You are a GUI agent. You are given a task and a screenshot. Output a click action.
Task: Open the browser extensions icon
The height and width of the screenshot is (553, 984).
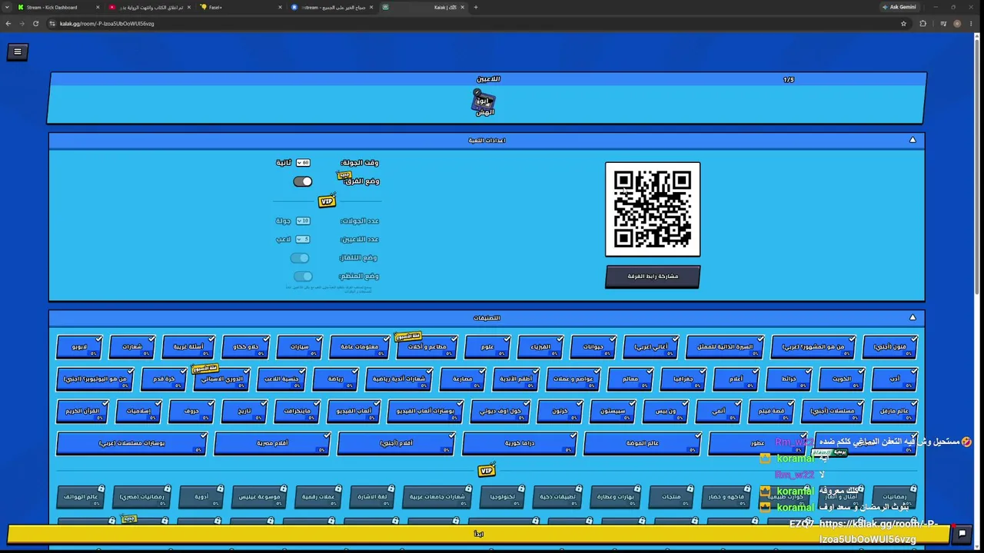922,24
